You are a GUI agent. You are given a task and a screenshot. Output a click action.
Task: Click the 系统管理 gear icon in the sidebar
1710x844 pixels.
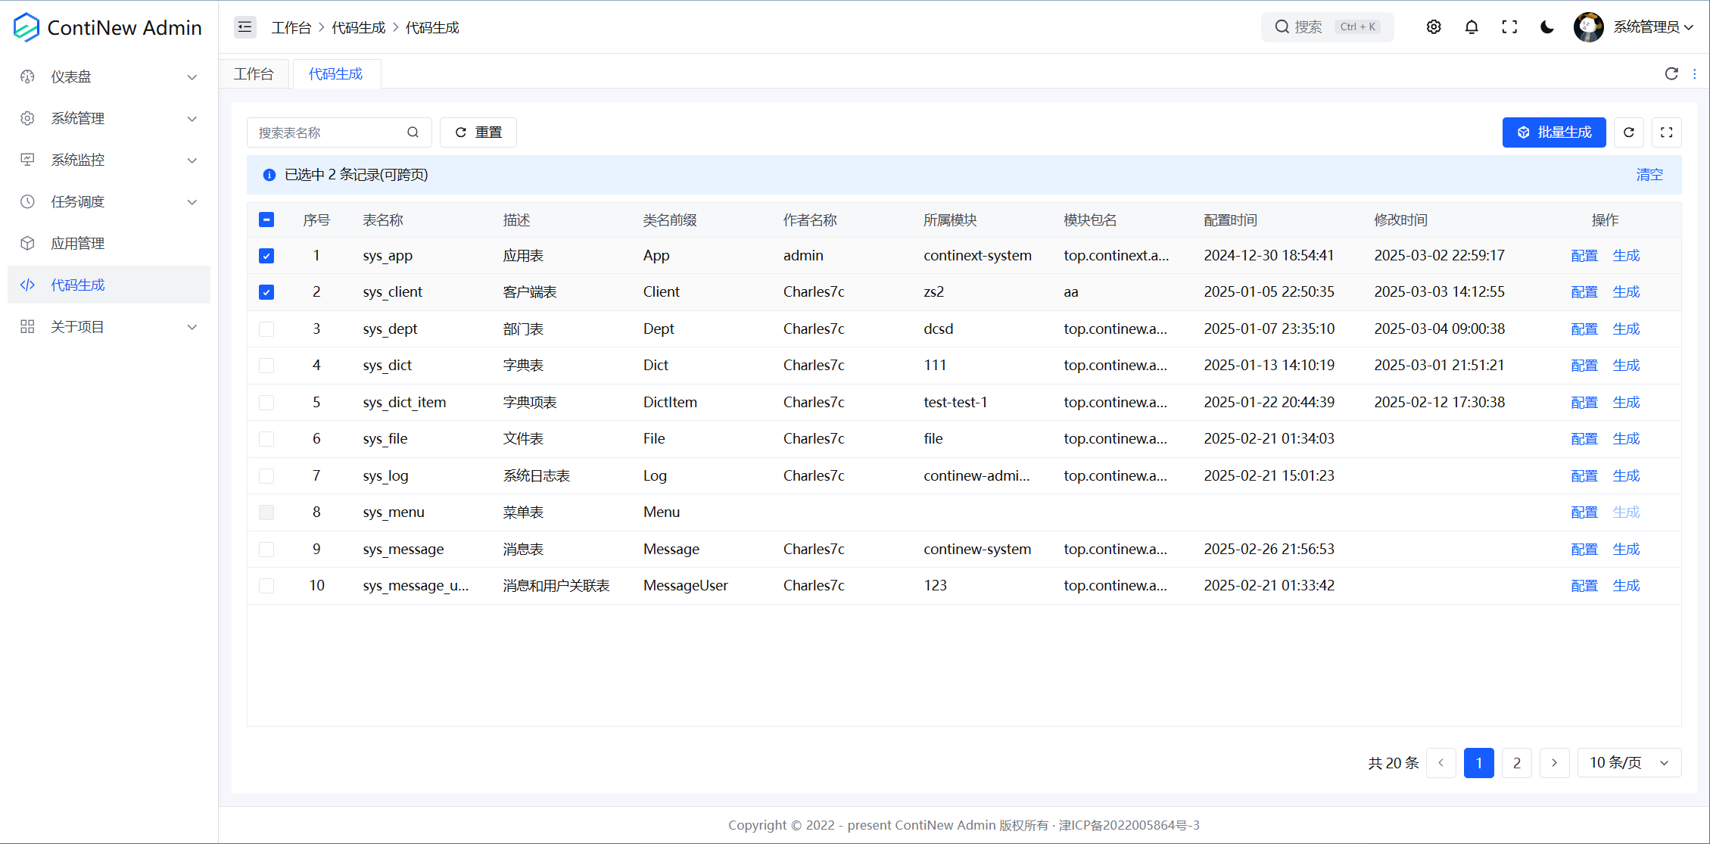tap(28, 118)
